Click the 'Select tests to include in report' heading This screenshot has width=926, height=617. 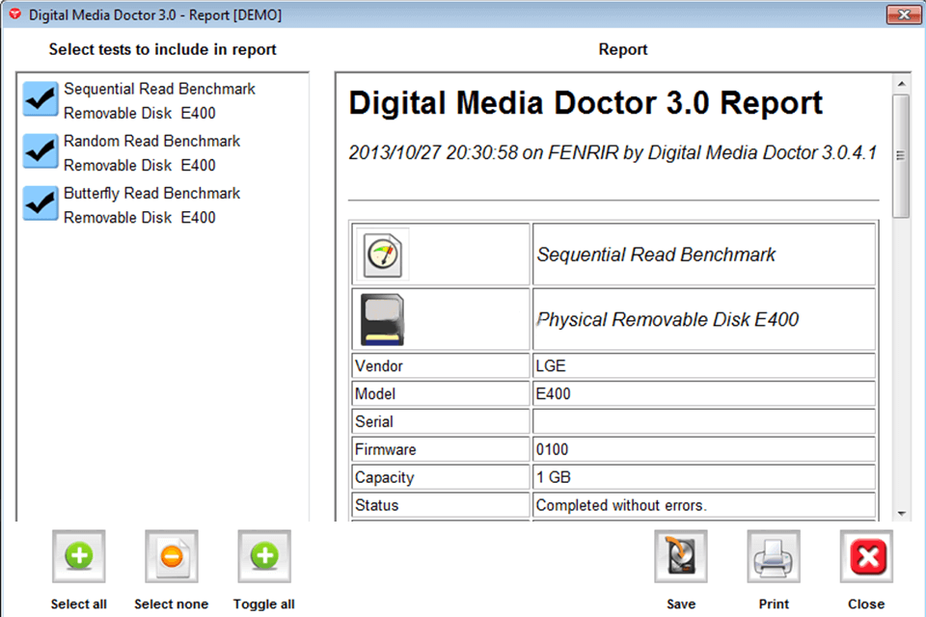click(162, 49)
